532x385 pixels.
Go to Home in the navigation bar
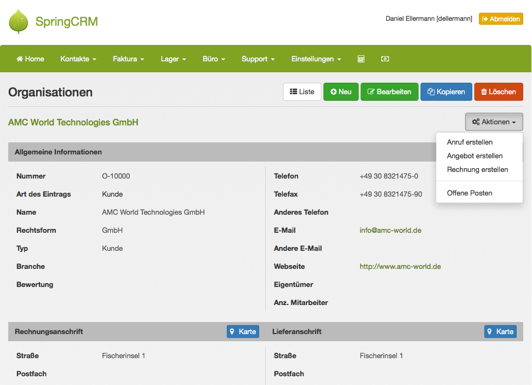point(30,59)
